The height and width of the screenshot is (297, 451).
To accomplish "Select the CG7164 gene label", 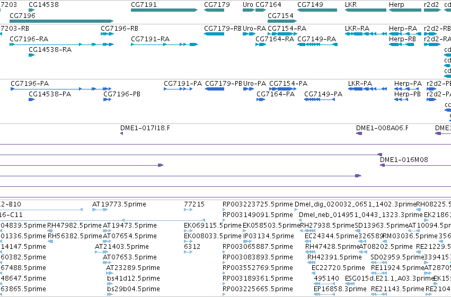I will click(x=268, y=5).
